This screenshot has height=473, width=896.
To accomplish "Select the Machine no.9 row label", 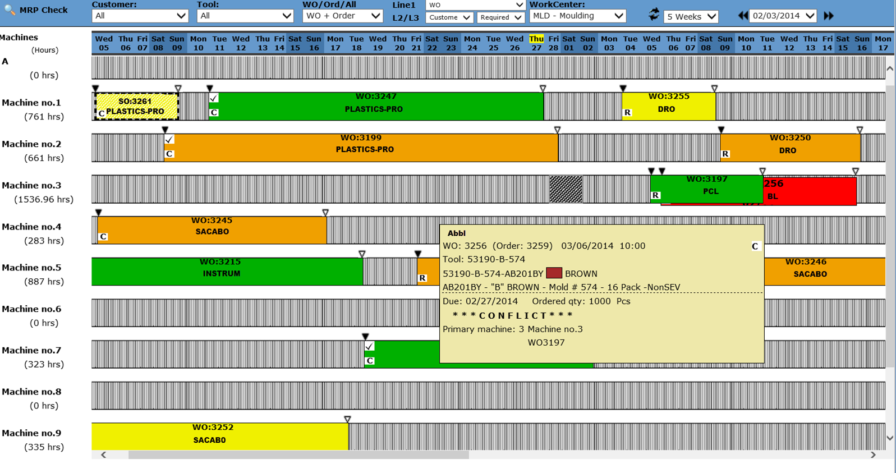I will [x=31, y=433].
